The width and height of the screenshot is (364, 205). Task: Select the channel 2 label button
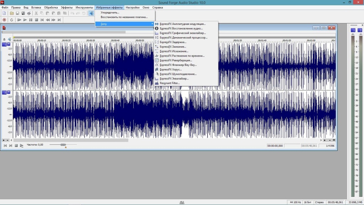pos(4,93)
